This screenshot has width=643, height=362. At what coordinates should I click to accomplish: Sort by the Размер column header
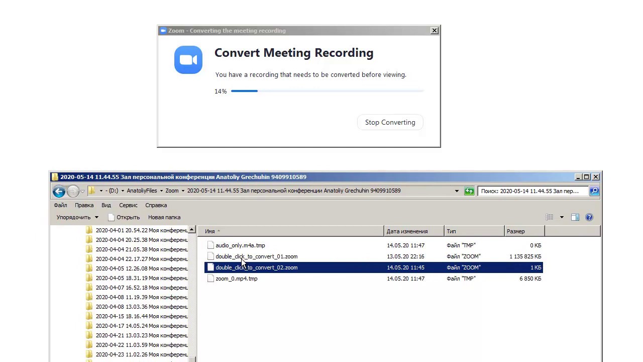coord(524,231)
